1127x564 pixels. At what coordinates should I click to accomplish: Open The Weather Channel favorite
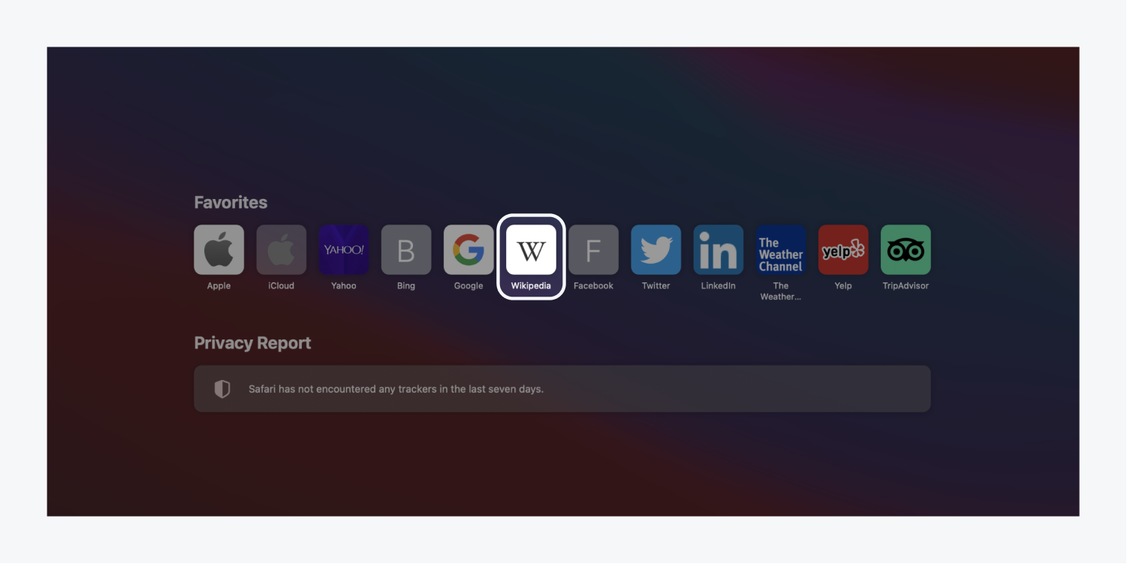click(x=781, y=249)
